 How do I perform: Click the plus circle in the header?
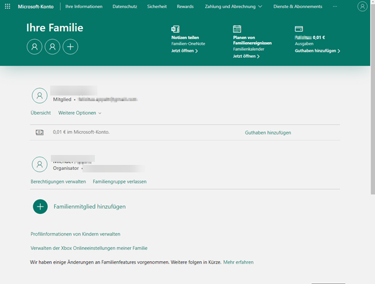70,47
